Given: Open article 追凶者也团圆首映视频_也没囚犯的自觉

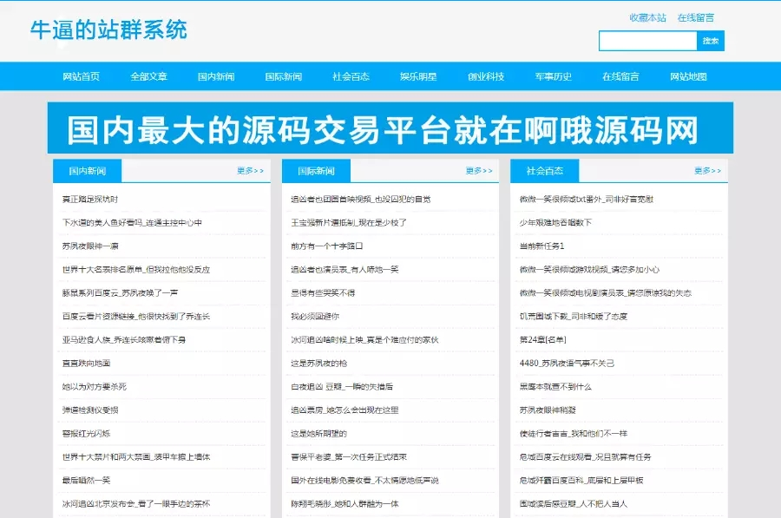Looking at the screenshot, I should 361,200.
